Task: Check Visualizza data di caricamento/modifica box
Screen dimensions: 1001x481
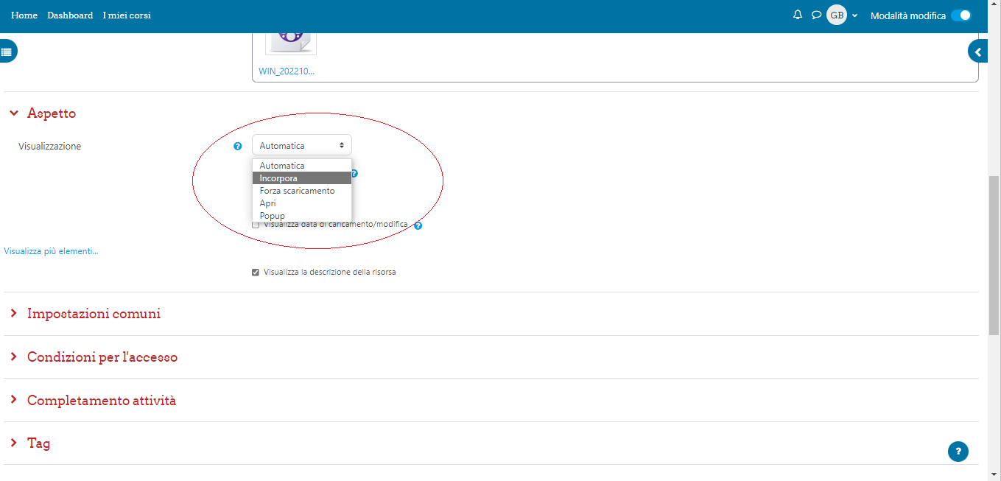Action: pyautogui.click(x=256, y=225)
